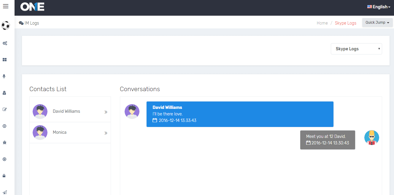Click the play circle sidebar icon
The width and height of the screenshot is (394, 195).
(x=4, y=159)
